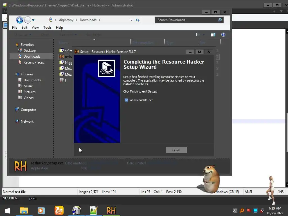Click the blue Help question mark icon

pyautogui.click(x=223, y=35)
